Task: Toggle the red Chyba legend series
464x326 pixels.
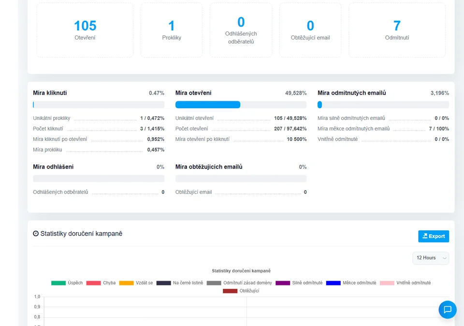Action: click(101, 283)
